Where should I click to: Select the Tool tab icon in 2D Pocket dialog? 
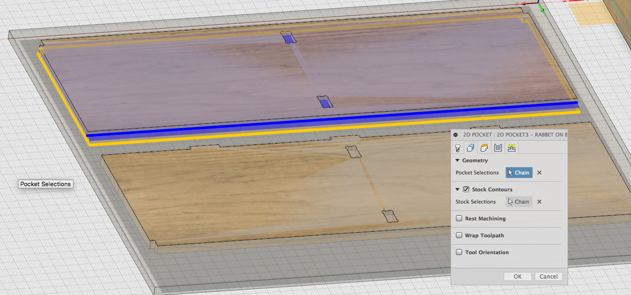coord(458,148)
